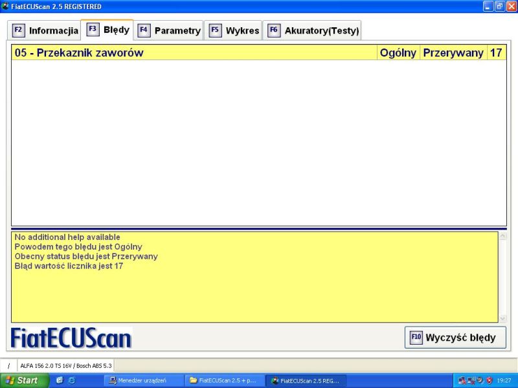518x388 pixels.
Task: Open the Informacjia tab
Action: [x=44, y=30]
